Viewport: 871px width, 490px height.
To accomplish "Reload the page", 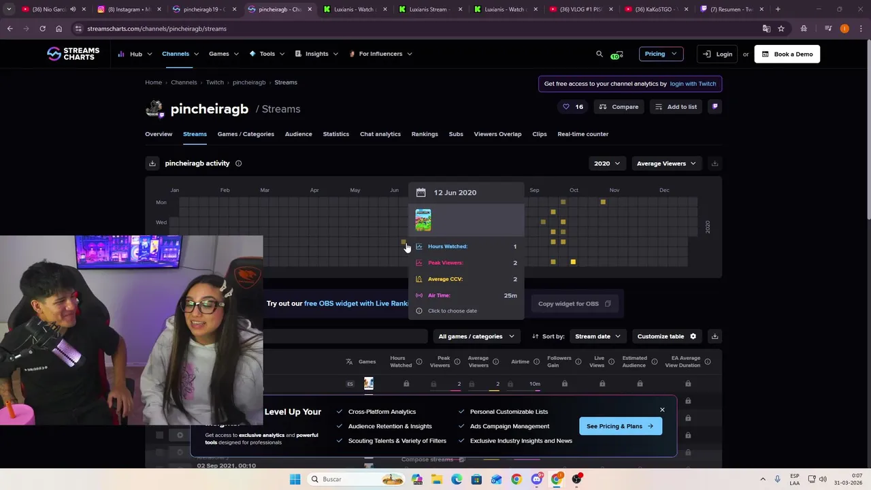I will (x=42, y=29).
